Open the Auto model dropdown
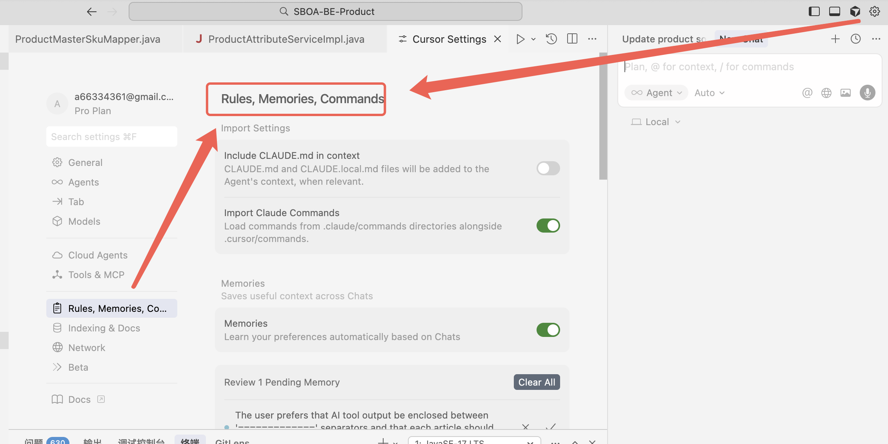This screenshot has width=888, height=444. (709, 93)
